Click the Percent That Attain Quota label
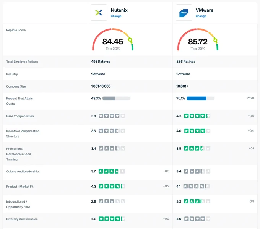This screenshot has width=260, height=229. point(19,101)
